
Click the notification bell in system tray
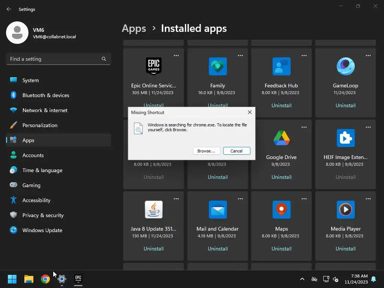374,279
